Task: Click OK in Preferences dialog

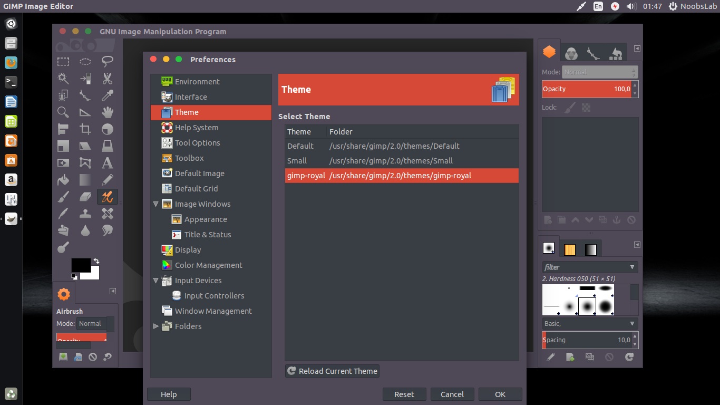Action: click(500, 394)
